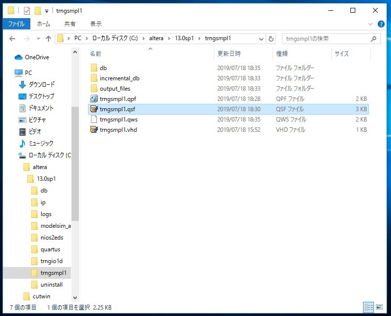
Task: Select 13.0sp1 folder in navigation tree
Action: pyautogui.click(x=42, y=179)
